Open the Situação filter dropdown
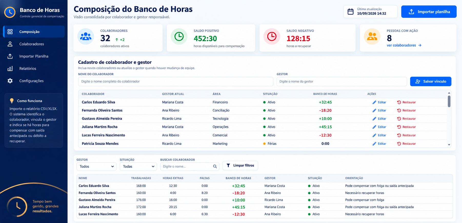Screen dimensions: 462x223 (138, 166)
